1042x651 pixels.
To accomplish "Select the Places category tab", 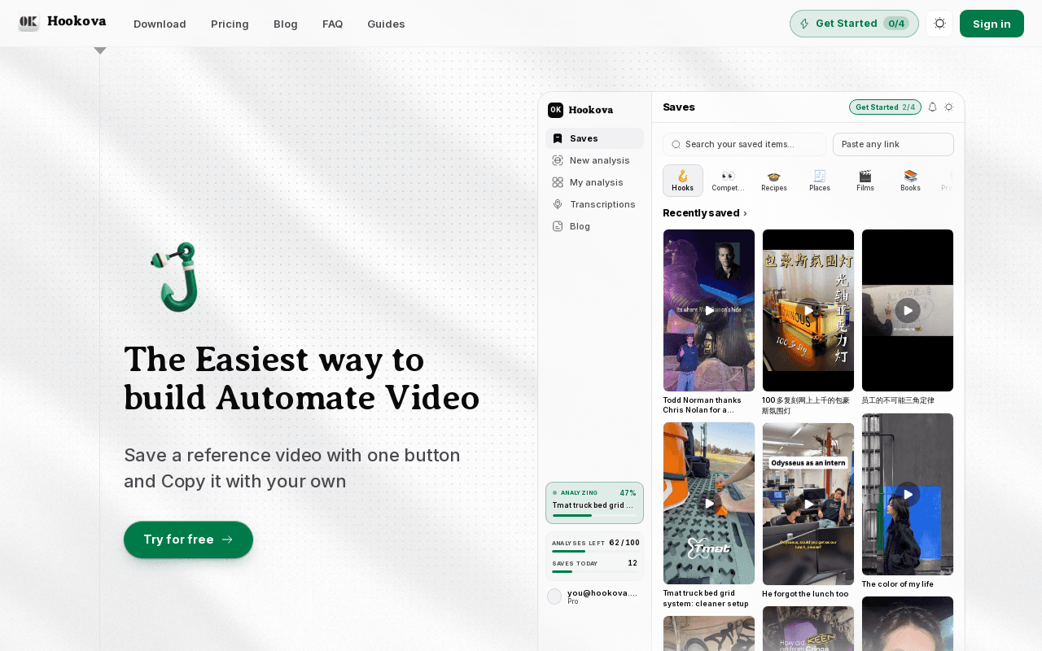I will click(820, 181).
